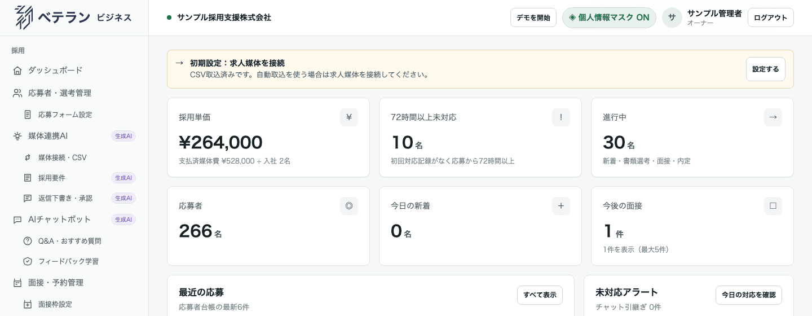Viewport: 812px width, 316px height.
Task: Click the chat icon beside AIチャットボット
Action: [17, 220]
